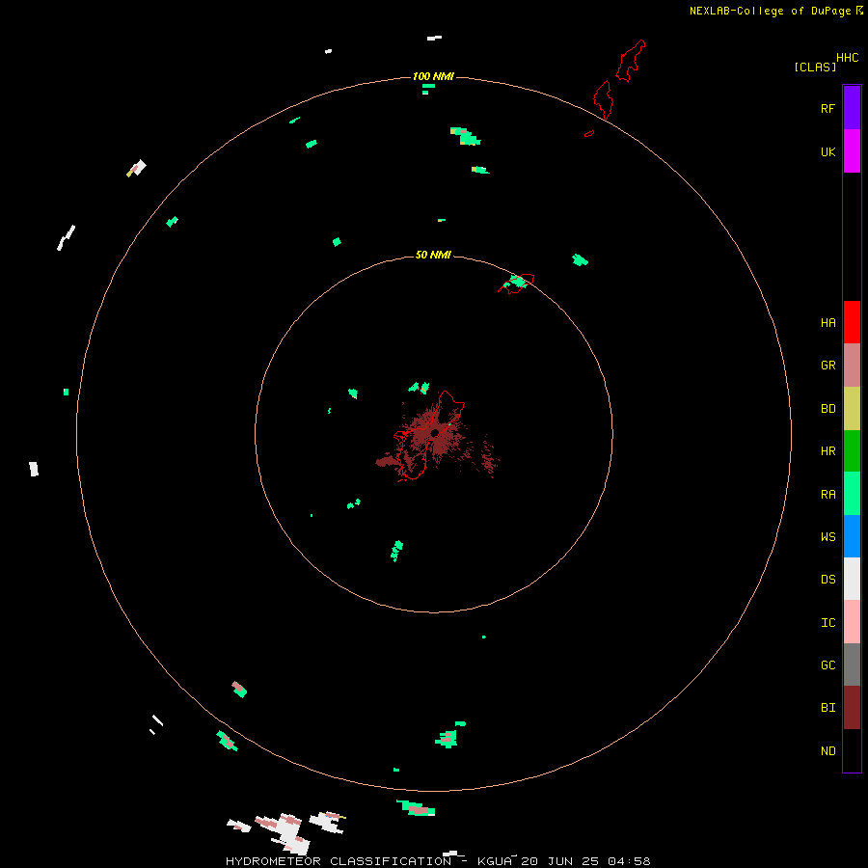Click the IC pink legend swatch
The image size is (868, 868).
pos(852,622)
